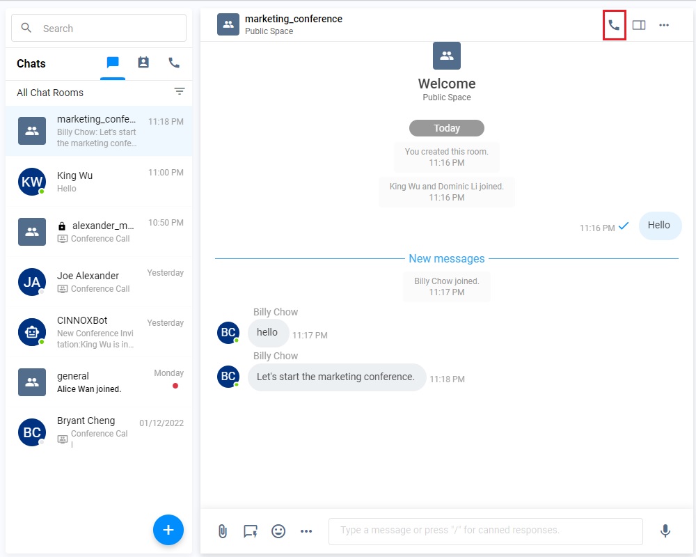Click the message input field
This screenshot has width=696, height=557.
(x=485, y=531)
